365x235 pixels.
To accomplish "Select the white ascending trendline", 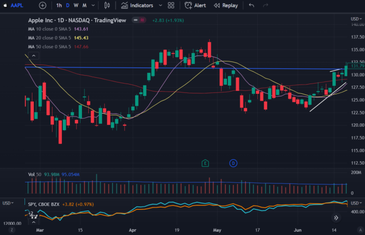I will coord(328,97).
